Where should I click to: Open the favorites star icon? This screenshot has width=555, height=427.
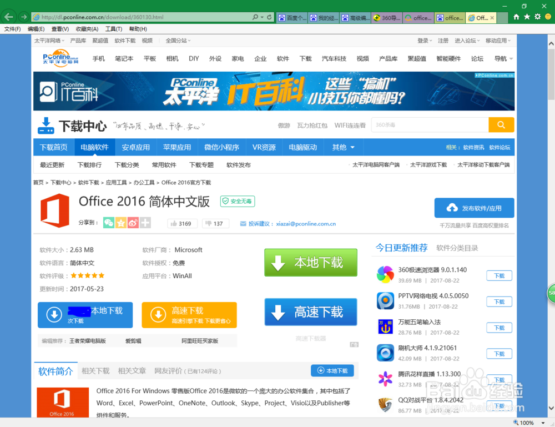(527, 17)
